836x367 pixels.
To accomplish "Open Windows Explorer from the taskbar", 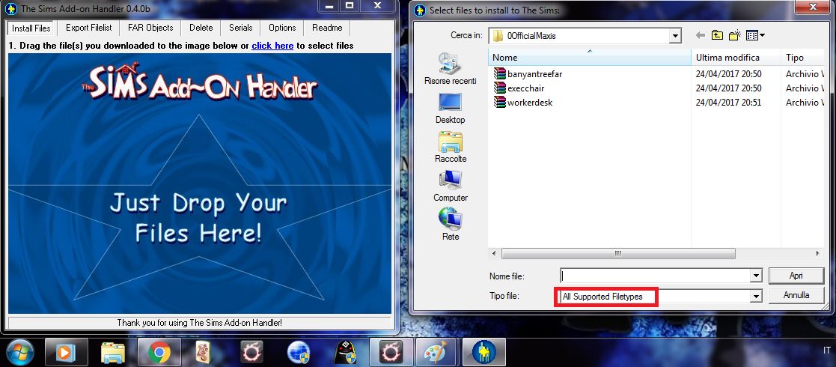I will point(112,353).
